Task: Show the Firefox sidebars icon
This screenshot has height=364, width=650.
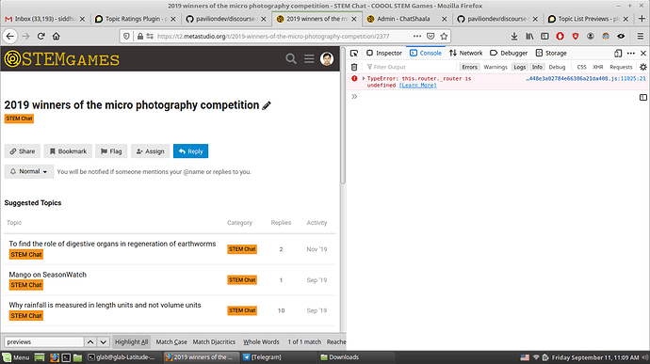Action: pos(544,37)
